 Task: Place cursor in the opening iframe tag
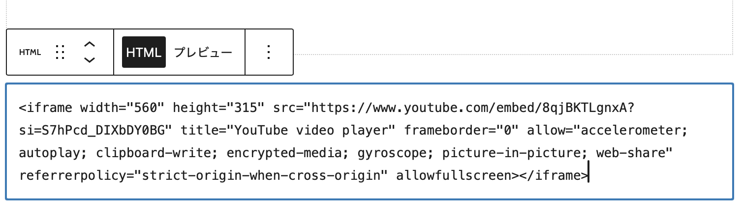pos(46,108)
